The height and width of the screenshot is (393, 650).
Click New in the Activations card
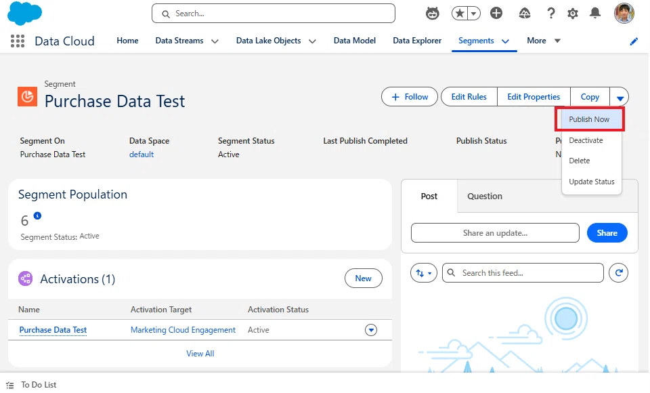pos(363,278)
